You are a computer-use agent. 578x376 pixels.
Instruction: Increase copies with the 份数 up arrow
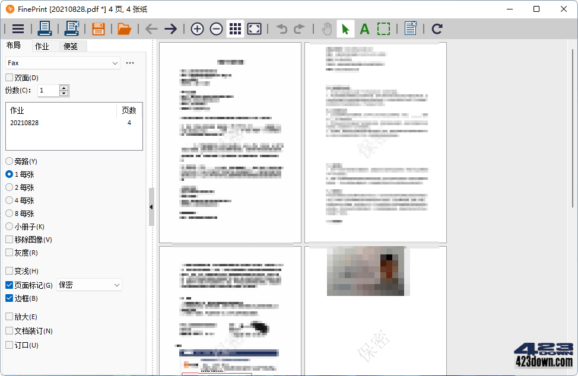tap(63, 87)
